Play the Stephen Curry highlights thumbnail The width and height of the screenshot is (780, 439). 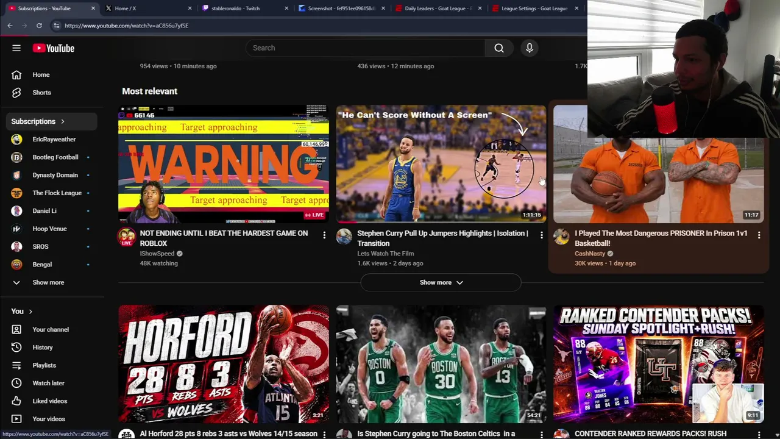pos(441,165)
